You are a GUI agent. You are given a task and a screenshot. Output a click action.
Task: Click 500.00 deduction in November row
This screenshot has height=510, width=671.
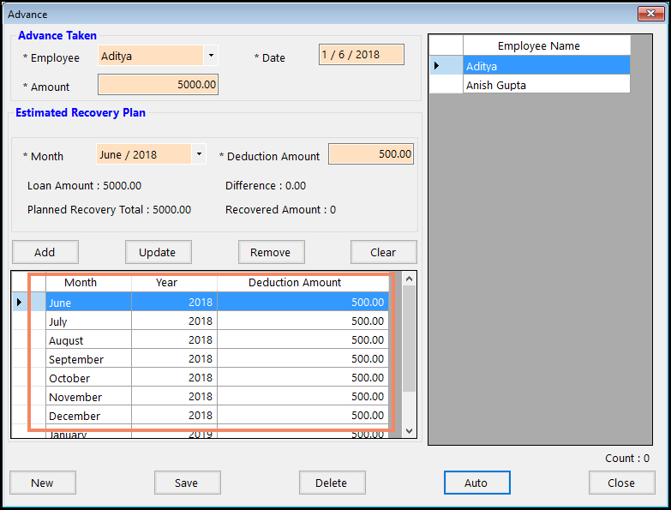pyautogui.click(x=303, y=396)
